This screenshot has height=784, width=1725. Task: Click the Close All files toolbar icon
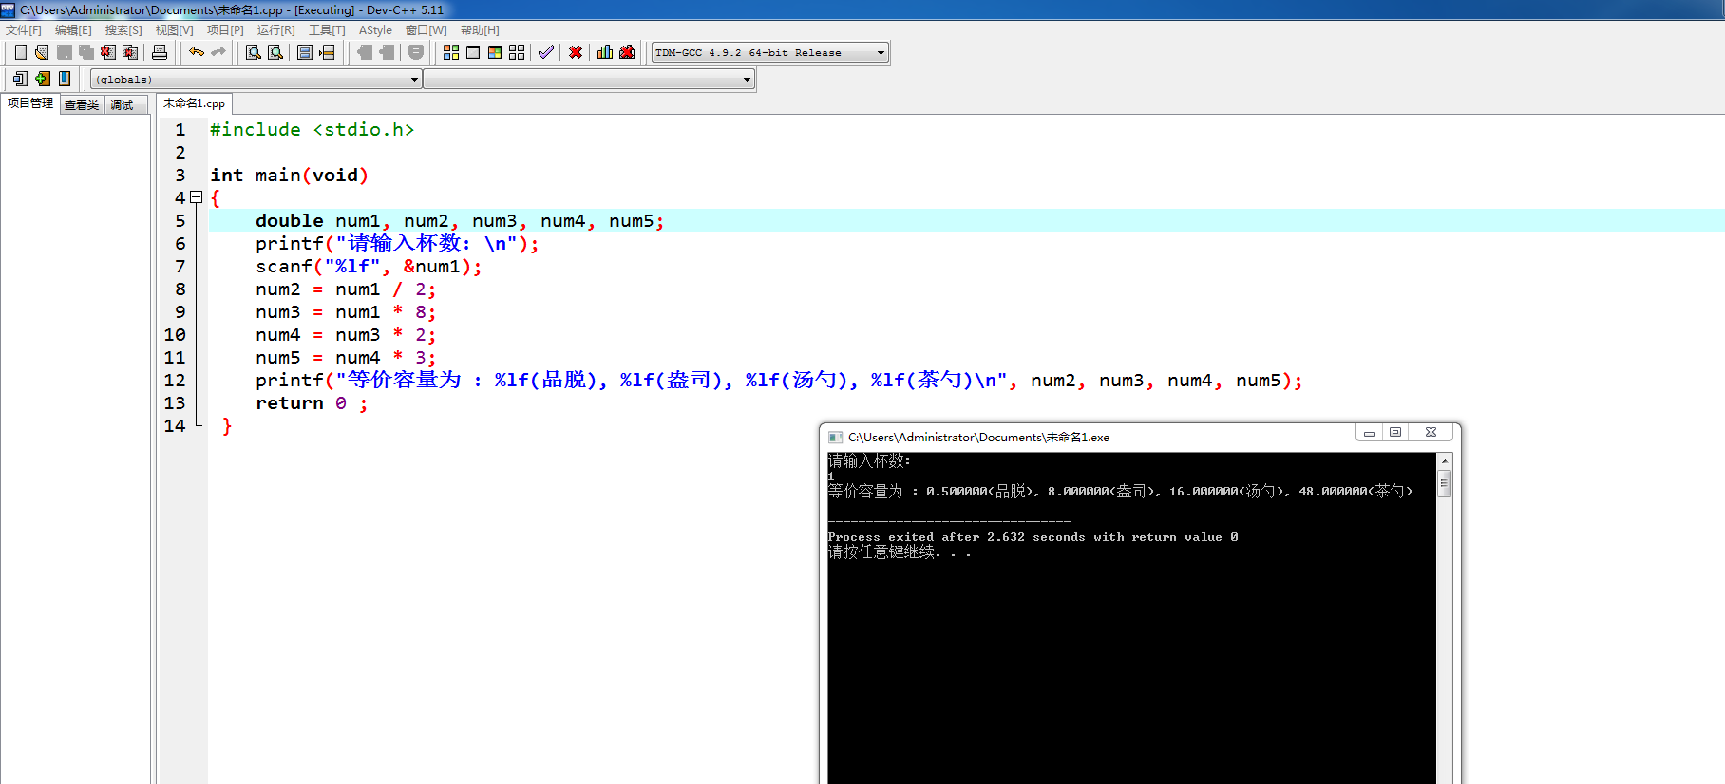pyautogui.click(x=130, y=52)
